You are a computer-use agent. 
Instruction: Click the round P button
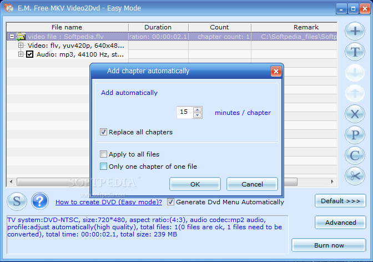coord(355,135)
